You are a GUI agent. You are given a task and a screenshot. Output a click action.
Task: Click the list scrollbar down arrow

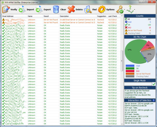click(x=122, y=124)
